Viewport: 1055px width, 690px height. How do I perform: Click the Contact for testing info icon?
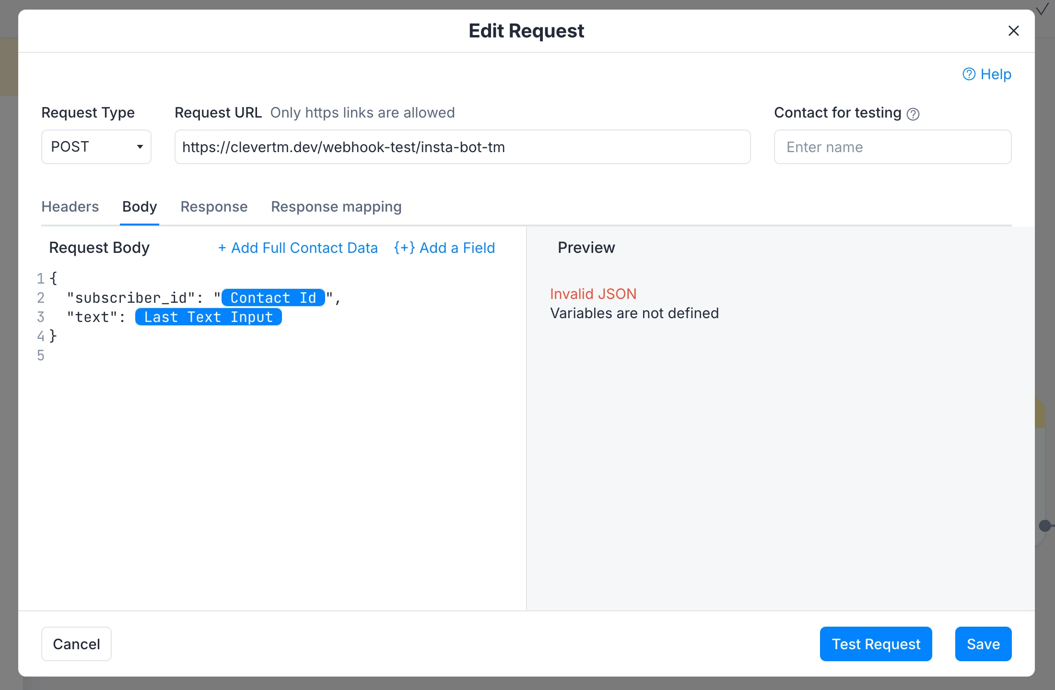pos(913,114)
